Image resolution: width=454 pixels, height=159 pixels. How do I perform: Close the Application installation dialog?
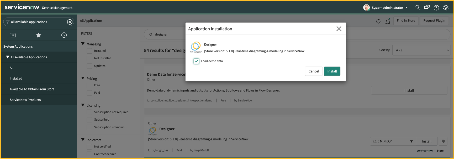click(x=339, y=29)
